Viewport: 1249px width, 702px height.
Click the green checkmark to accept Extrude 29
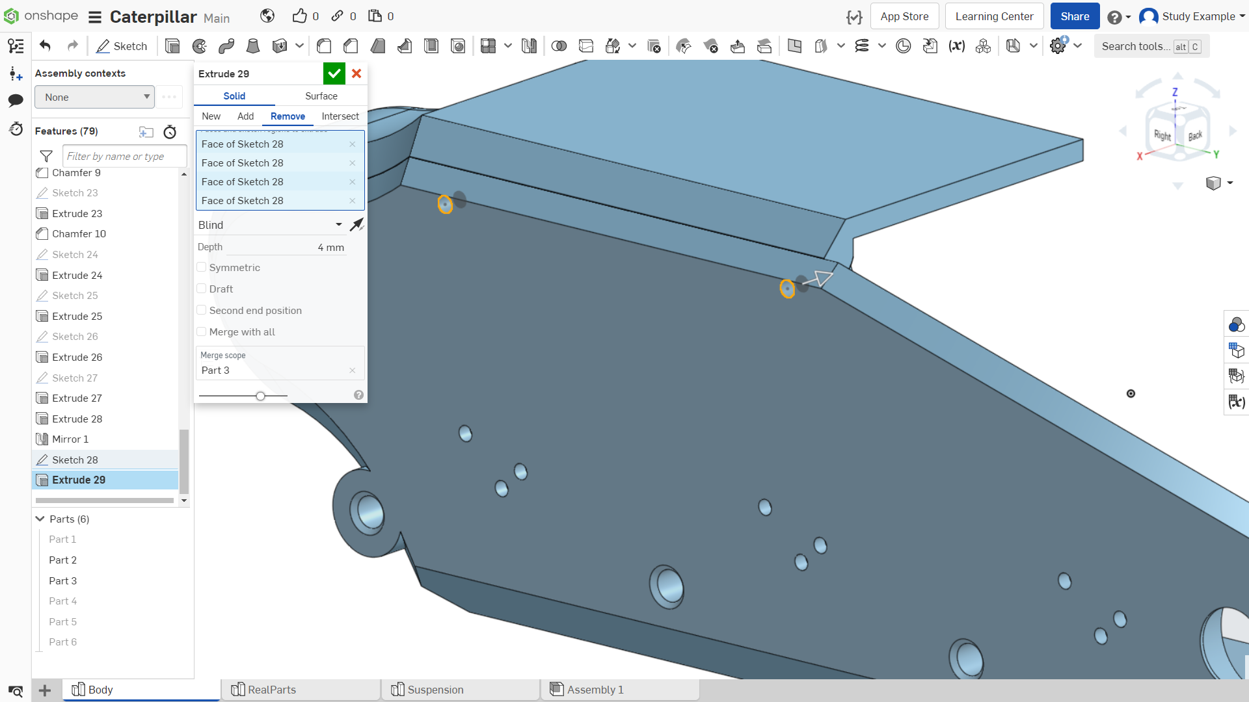[334, 73]
